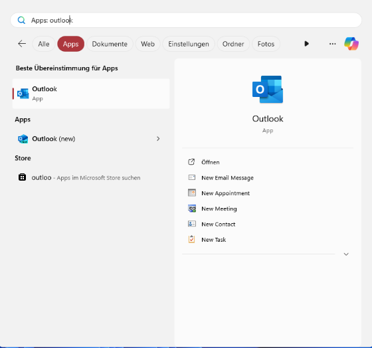Viewport: 372px width, 348px height.
Task: Switch to the Einstellungen filter
Action: (x=189, y=44)
